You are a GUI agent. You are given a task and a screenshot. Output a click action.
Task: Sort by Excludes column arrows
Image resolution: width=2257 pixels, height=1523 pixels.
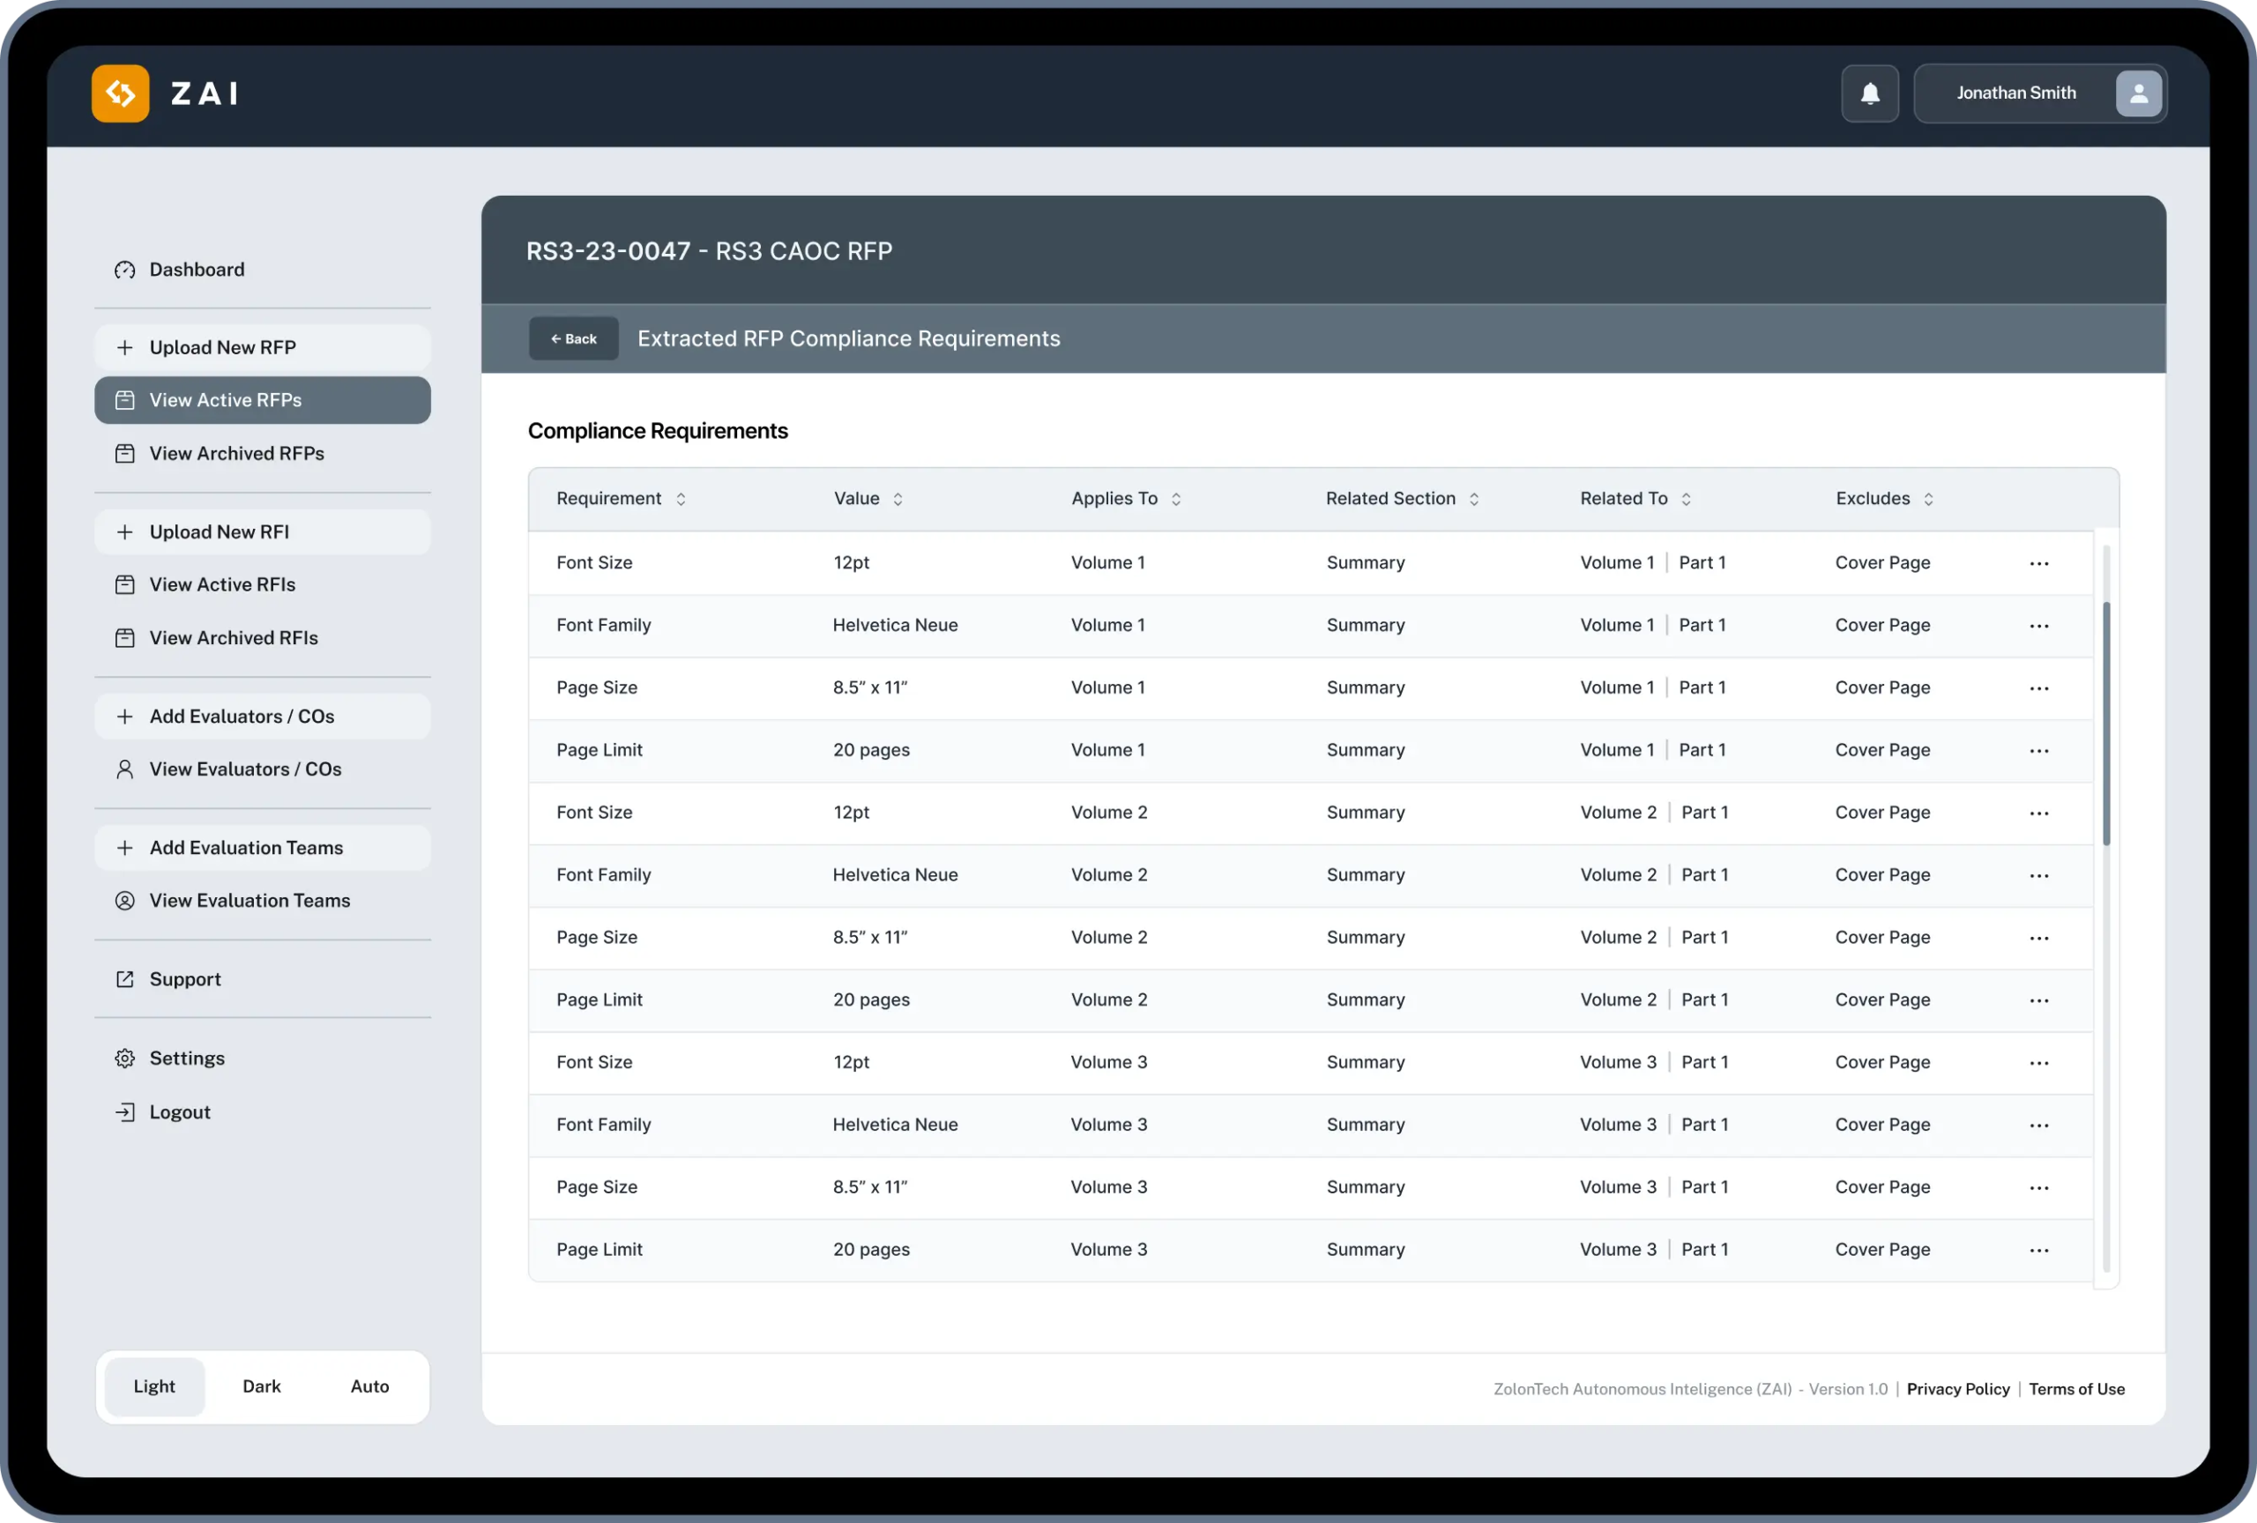pyautogui.click(x=1928, y=499)
